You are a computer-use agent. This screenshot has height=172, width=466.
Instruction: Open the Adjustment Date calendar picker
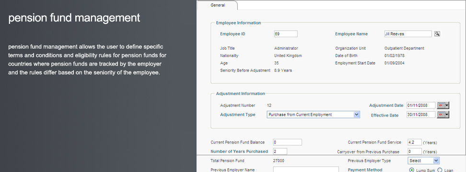point(443,105)
